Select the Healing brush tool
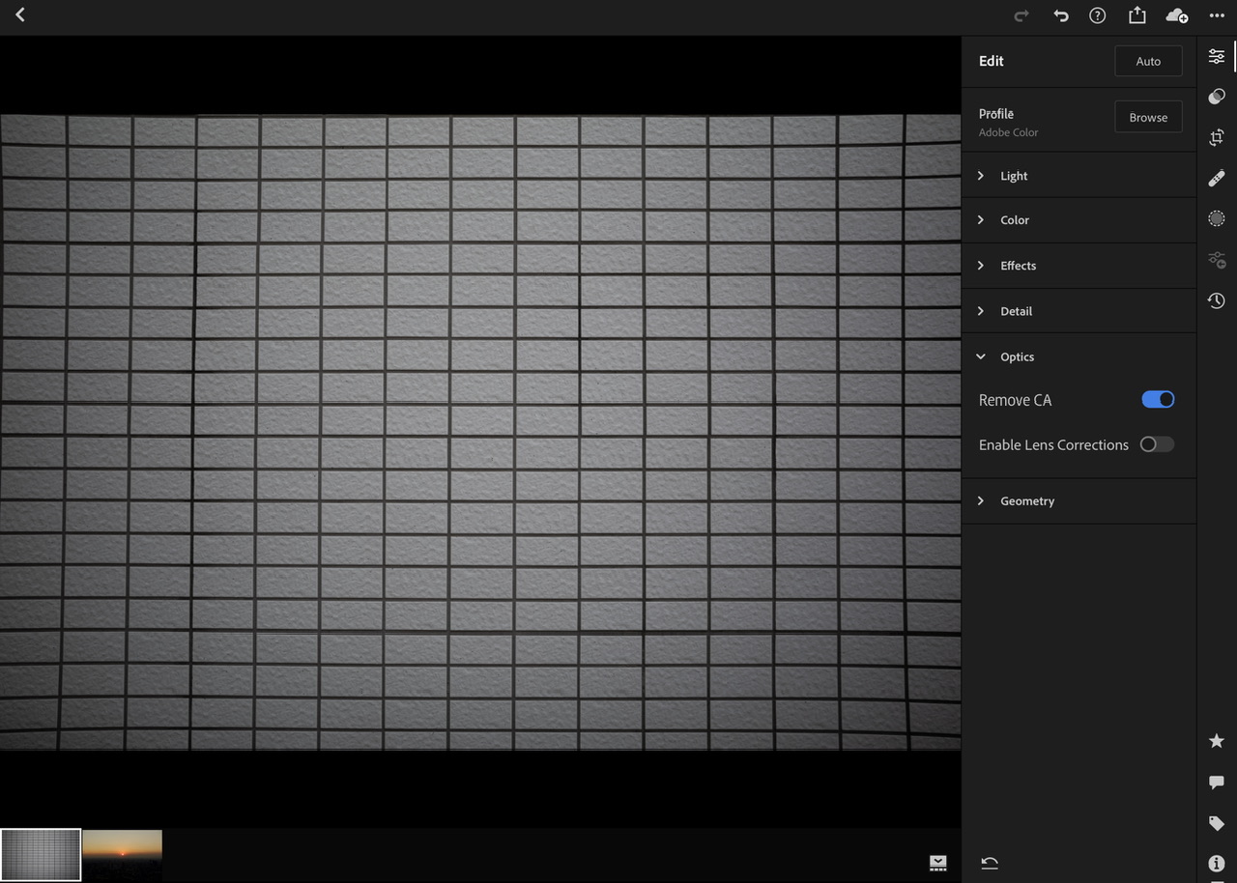The image size is (1237, 883). tap(1217, 179)
